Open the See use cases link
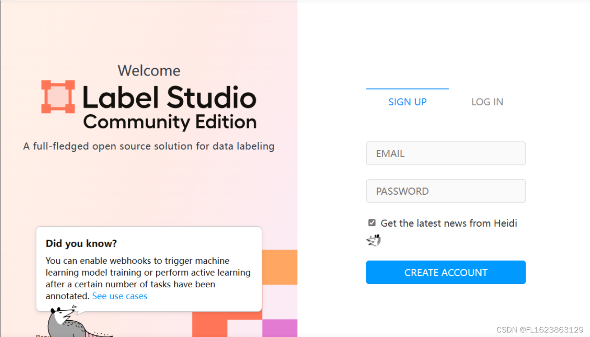This screenshot has height=337, width=590. pos(120,296)
